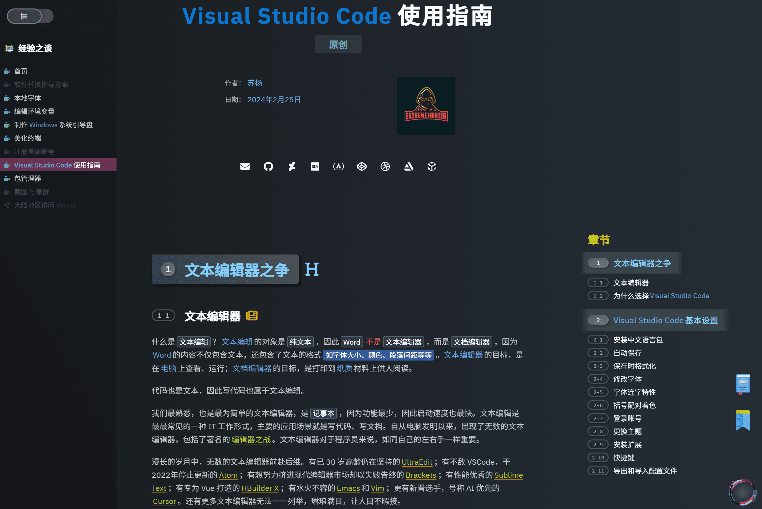Click the 章节 contents heading

(599, 240)
